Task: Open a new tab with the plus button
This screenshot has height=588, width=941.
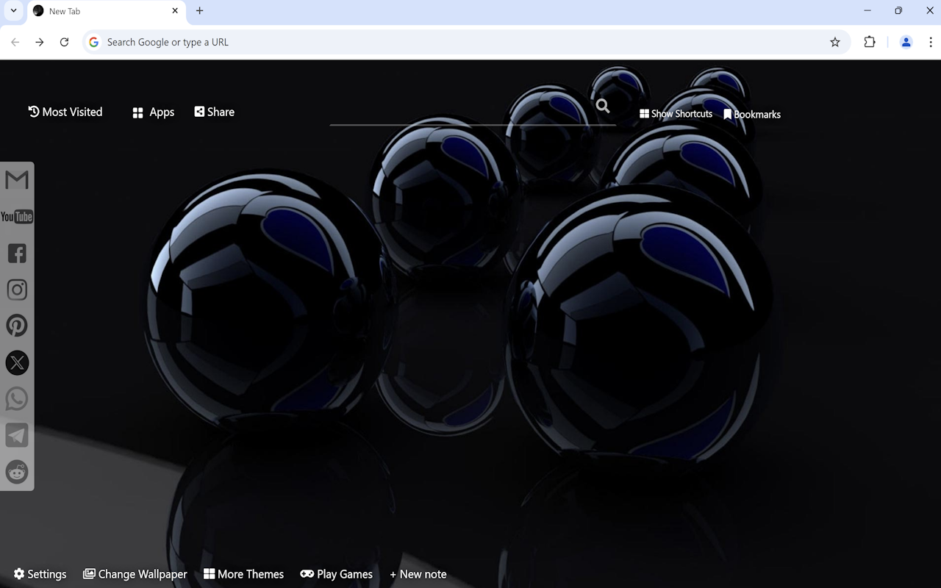Action: point(199,11)
